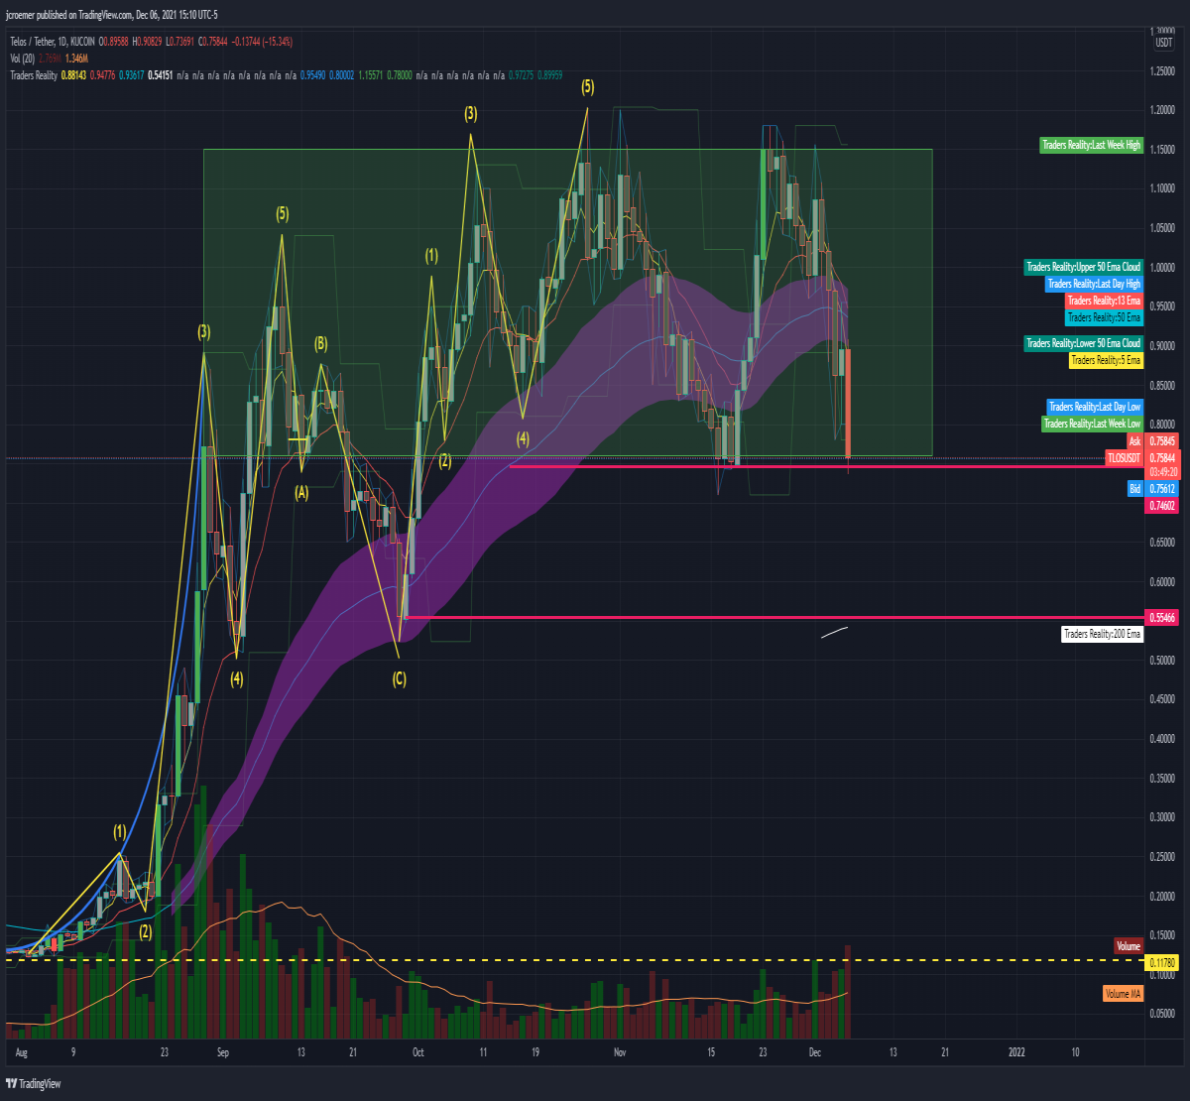This screenshot has height=1101, width=1190.
Task: Click 0.50000 on the price axis
Action: click(x=1162, y=661)
